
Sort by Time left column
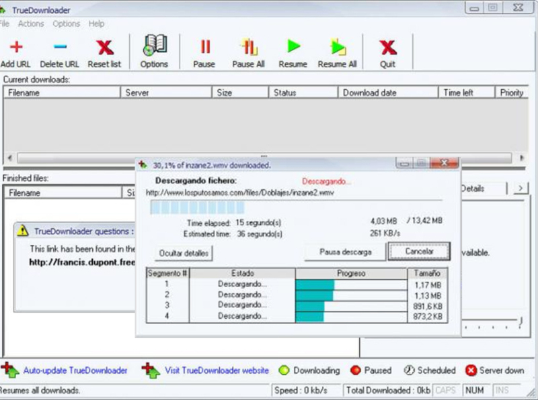click(x=467, y=93)
